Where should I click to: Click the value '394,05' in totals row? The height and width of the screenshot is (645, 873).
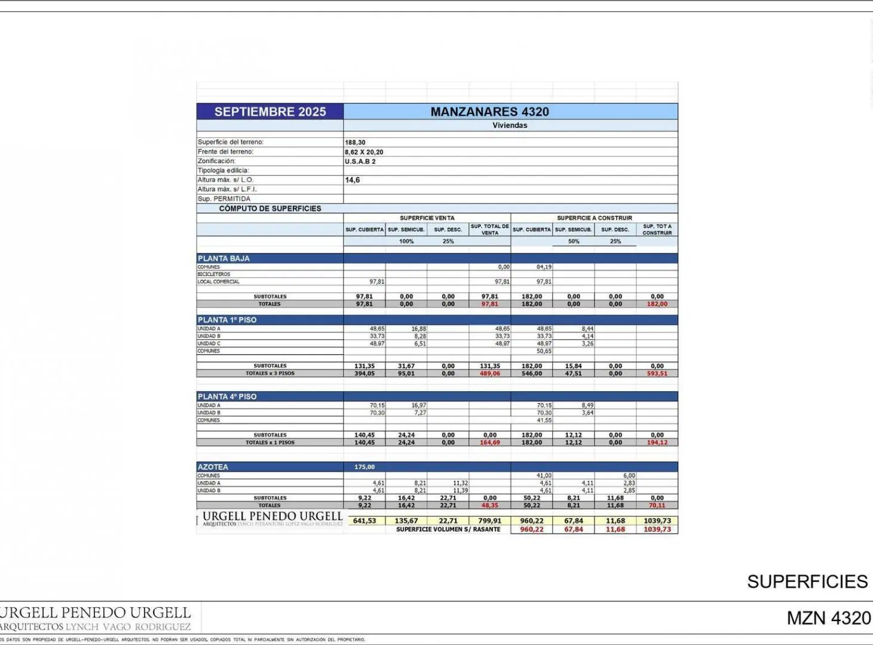click(364, 374)
